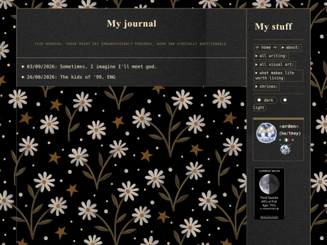Click the 'My stuff' sidebar heading
Viewport: 327px width, 245px height.
273,27
